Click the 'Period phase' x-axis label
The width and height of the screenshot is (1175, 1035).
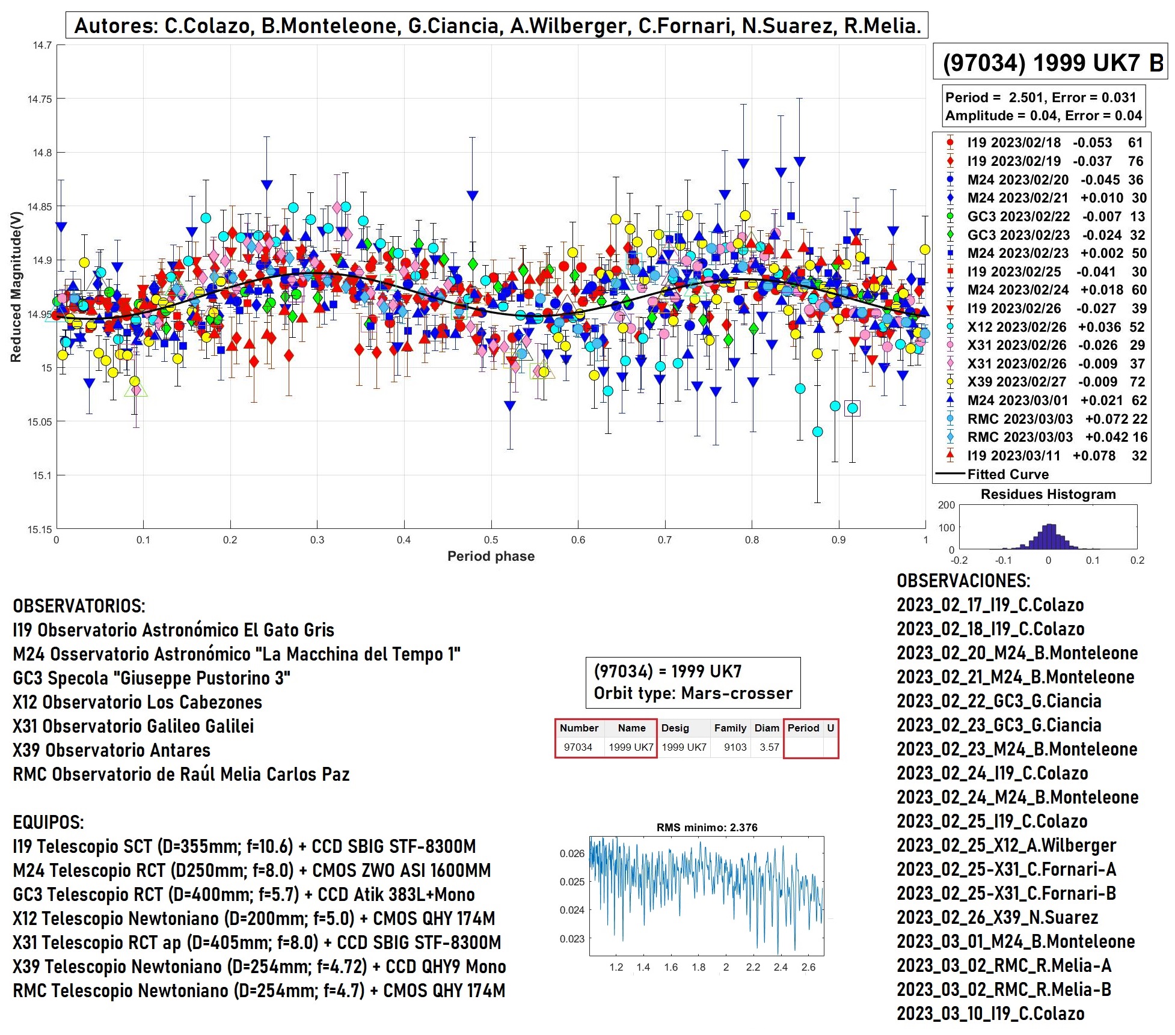(491, 556)
